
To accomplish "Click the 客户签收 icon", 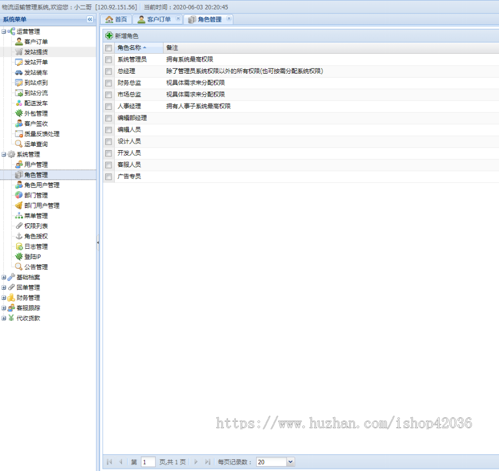I will click(19, 124).
